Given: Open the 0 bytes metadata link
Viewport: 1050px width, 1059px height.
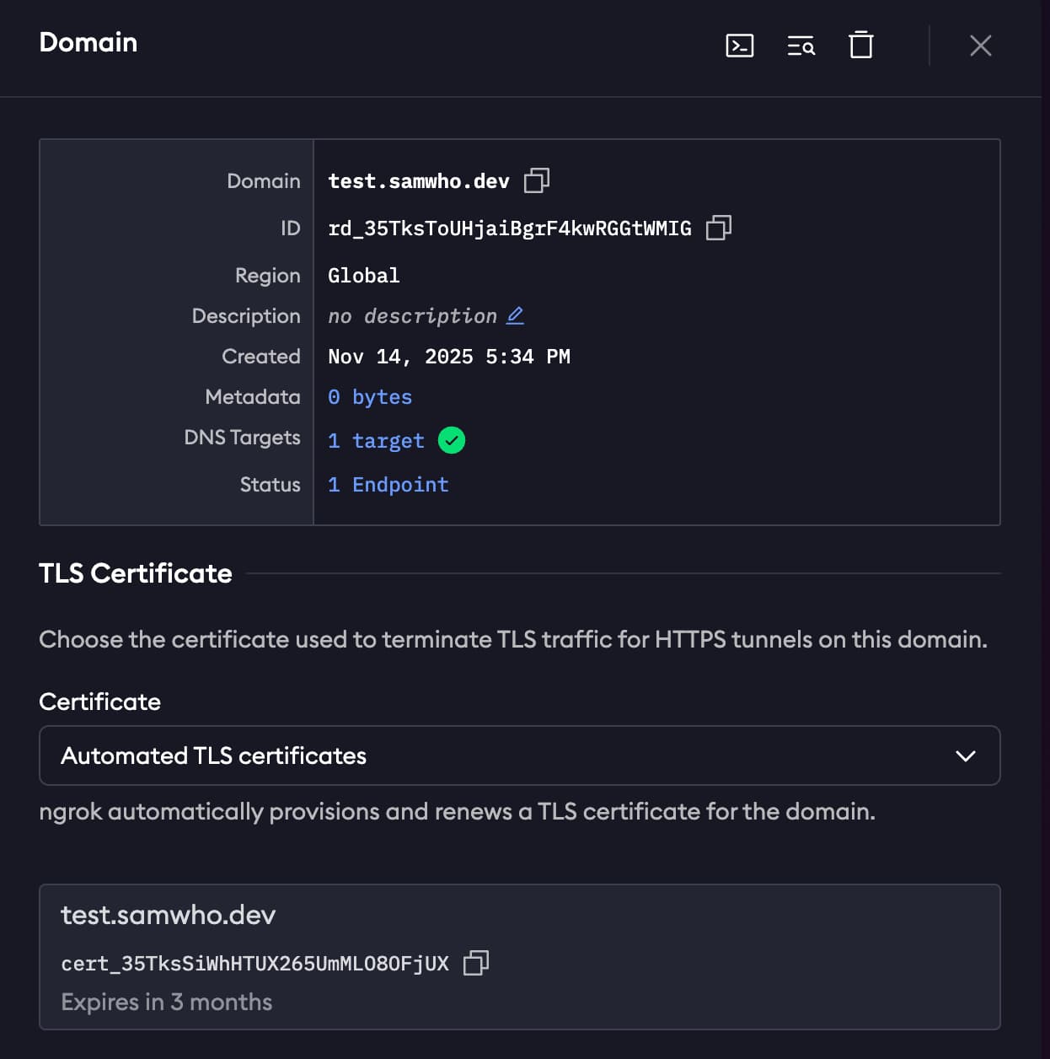Looking at the screenshot, I should coord(370,396).
